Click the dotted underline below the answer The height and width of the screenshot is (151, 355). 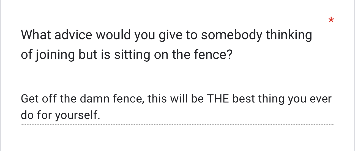[x=177, y=124]
